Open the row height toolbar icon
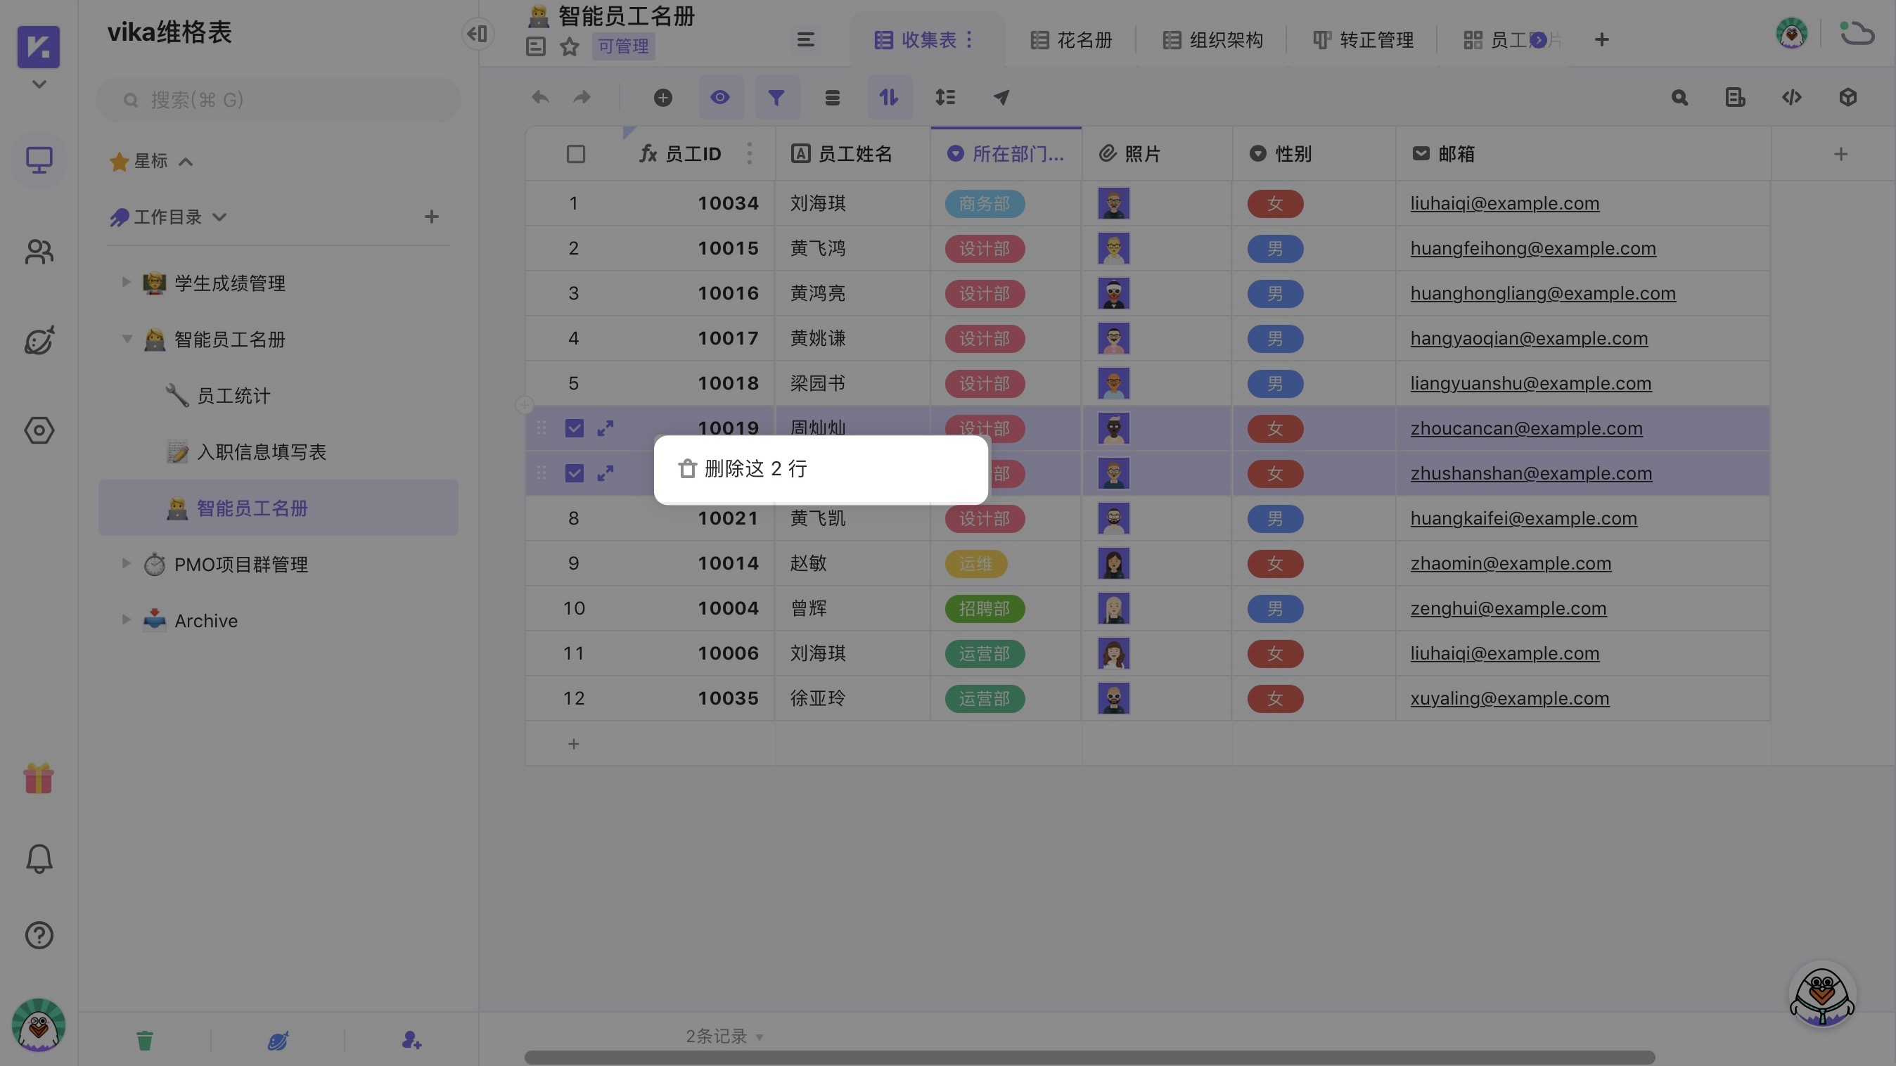Viewport: 1896px width, 1066px height. [x=946, y=96]
